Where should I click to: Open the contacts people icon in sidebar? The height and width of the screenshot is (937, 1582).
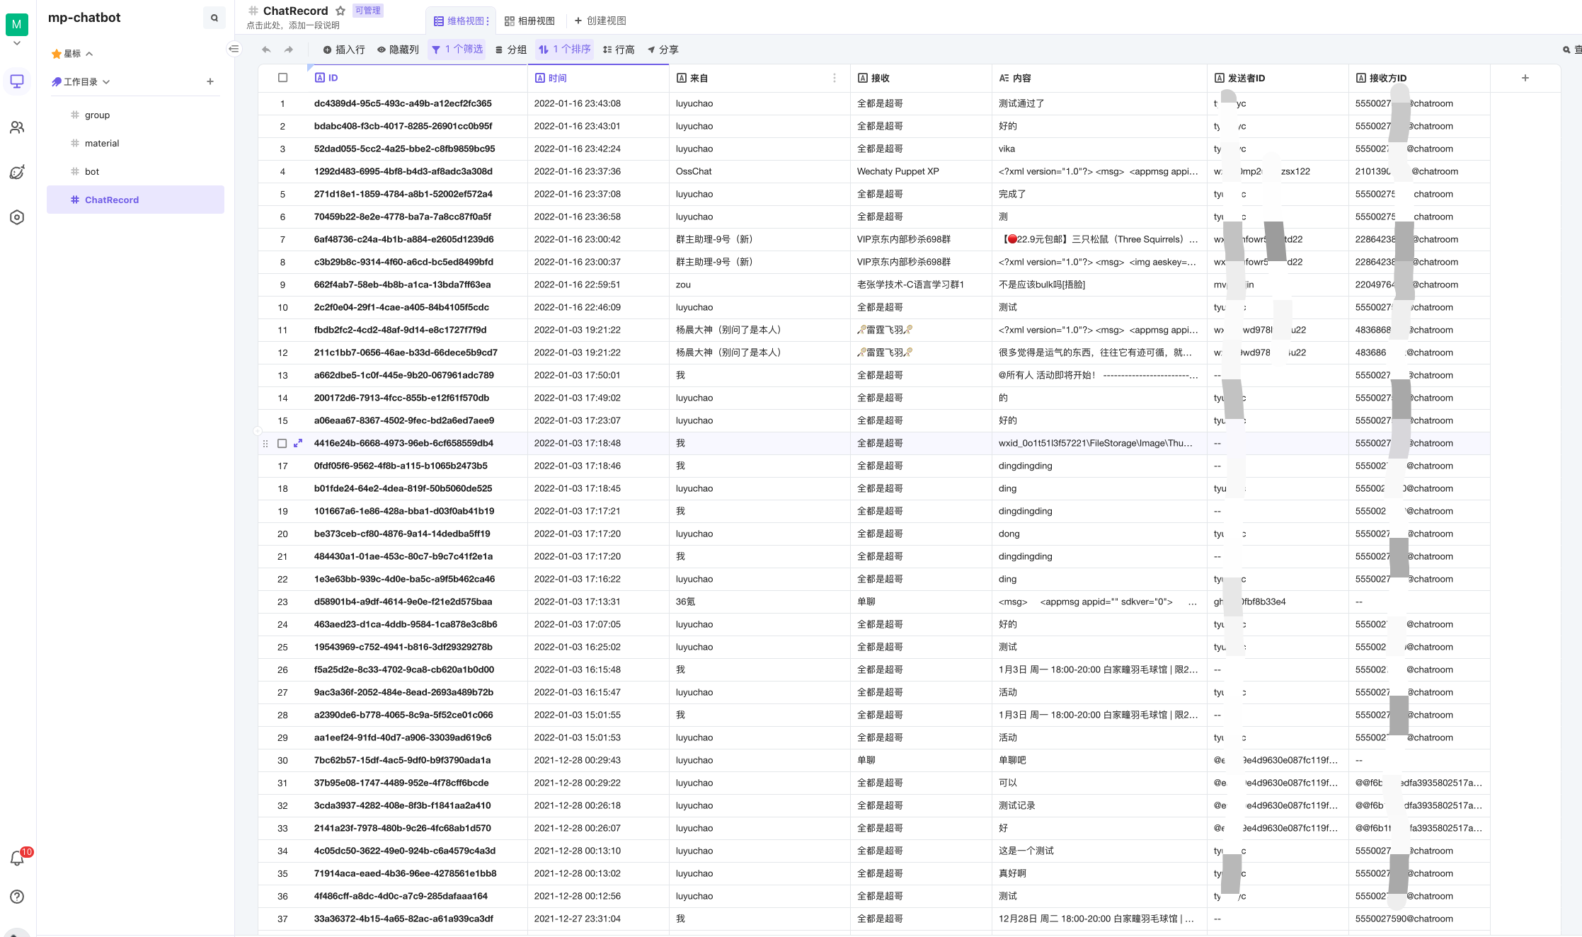pos(17,127)
